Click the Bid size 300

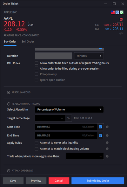(107, 29)
